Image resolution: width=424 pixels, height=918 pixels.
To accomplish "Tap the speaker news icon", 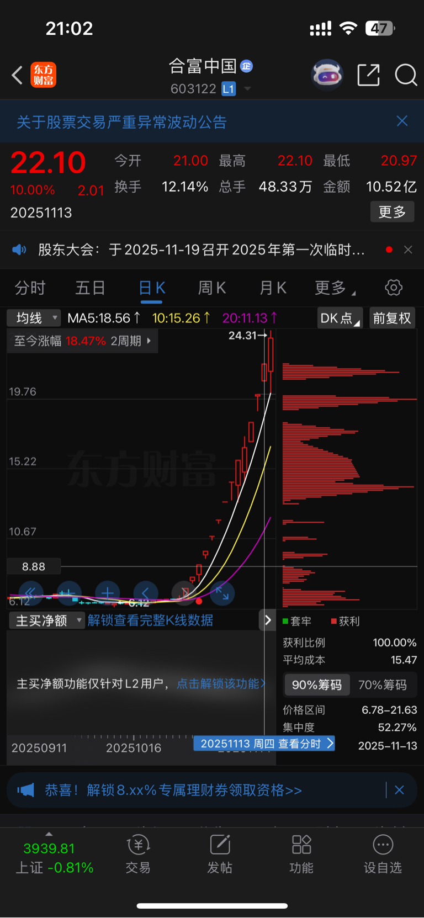I will point(19,250).
